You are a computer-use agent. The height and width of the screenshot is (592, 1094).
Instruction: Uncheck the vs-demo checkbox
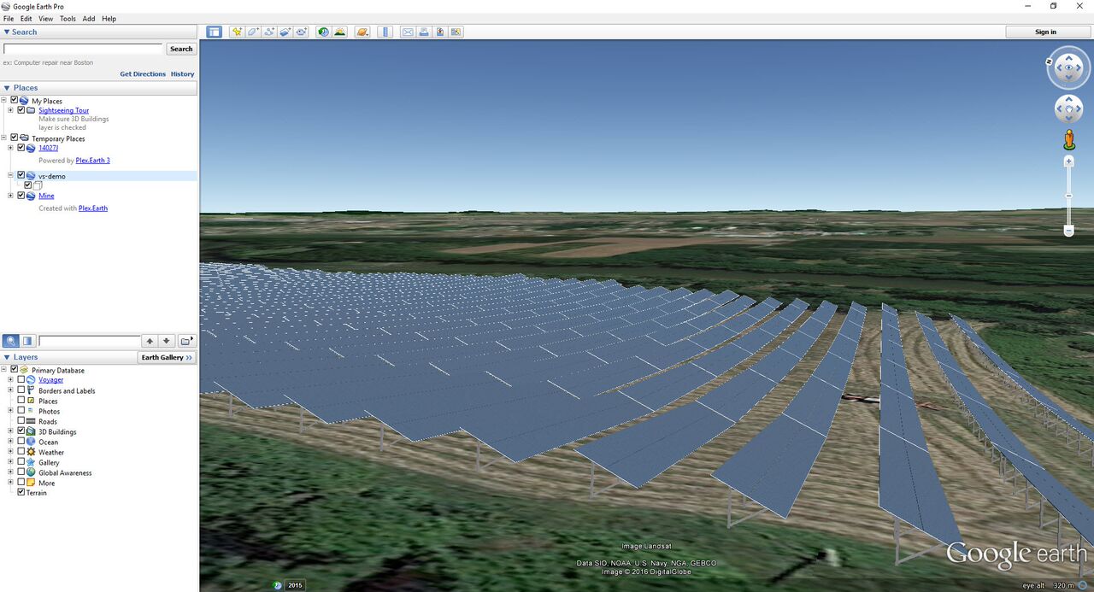(x=21, y=175)
